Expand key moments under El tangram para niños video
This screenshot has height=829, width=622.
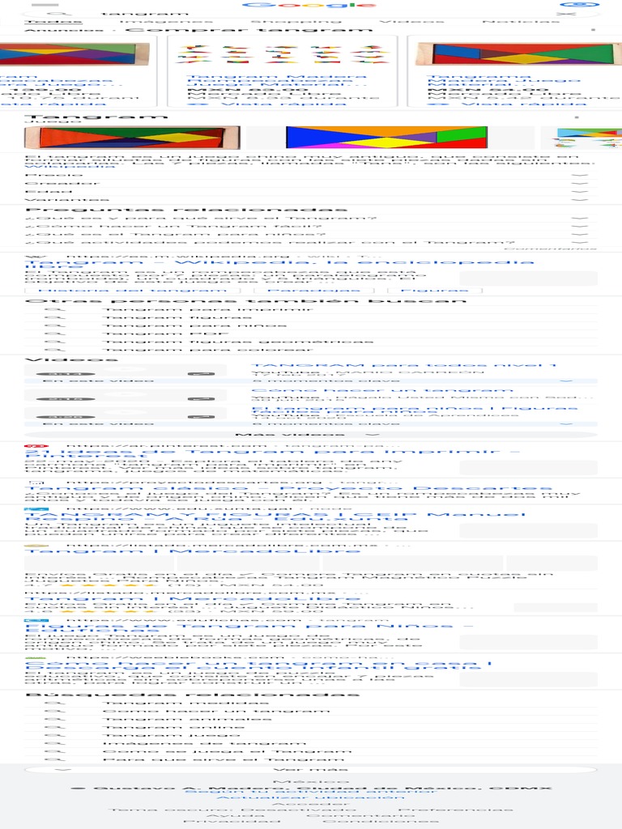pos(311,423)
